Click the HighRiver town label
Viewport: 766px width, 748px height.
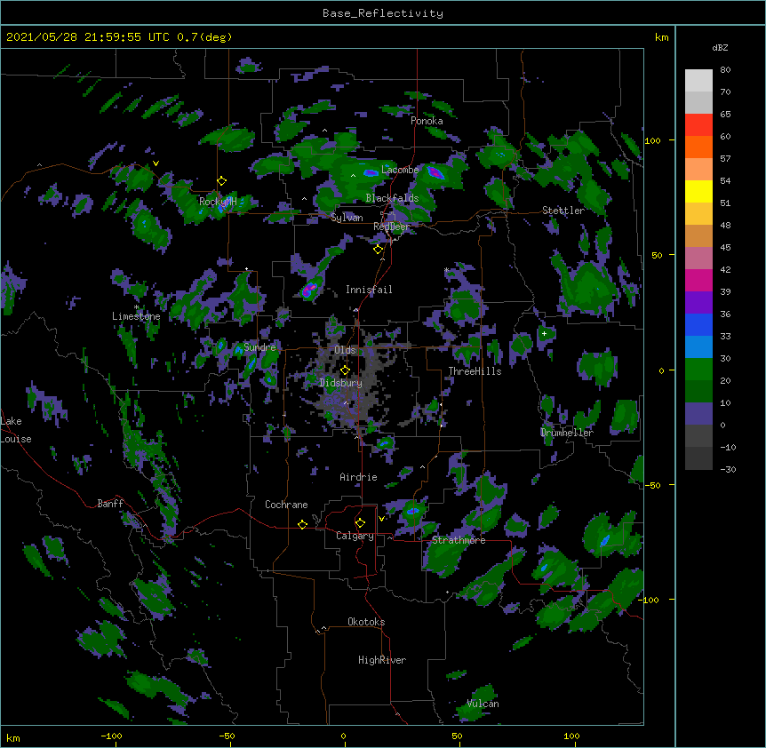click(x=382, y=660)
